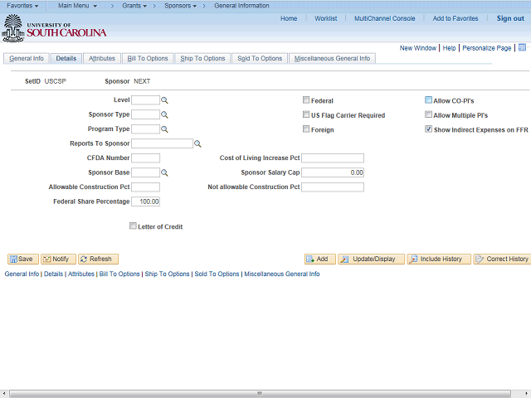Click bottom Details link
531x398 pixels.
pyautogui.click(x=53, y=274)
